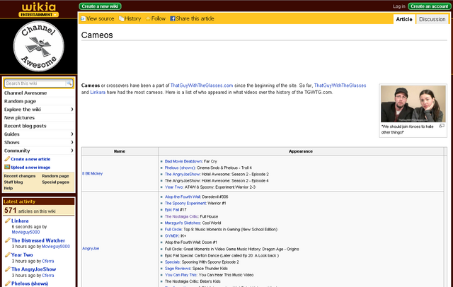Open the Channel Awesome wiki logo
Viewport: 453px width, 287px height.
point(39,46)
